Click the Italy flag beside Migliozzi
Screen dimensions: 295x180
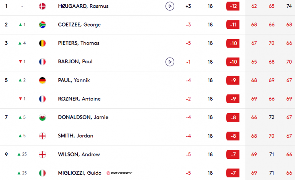[42, 173]
